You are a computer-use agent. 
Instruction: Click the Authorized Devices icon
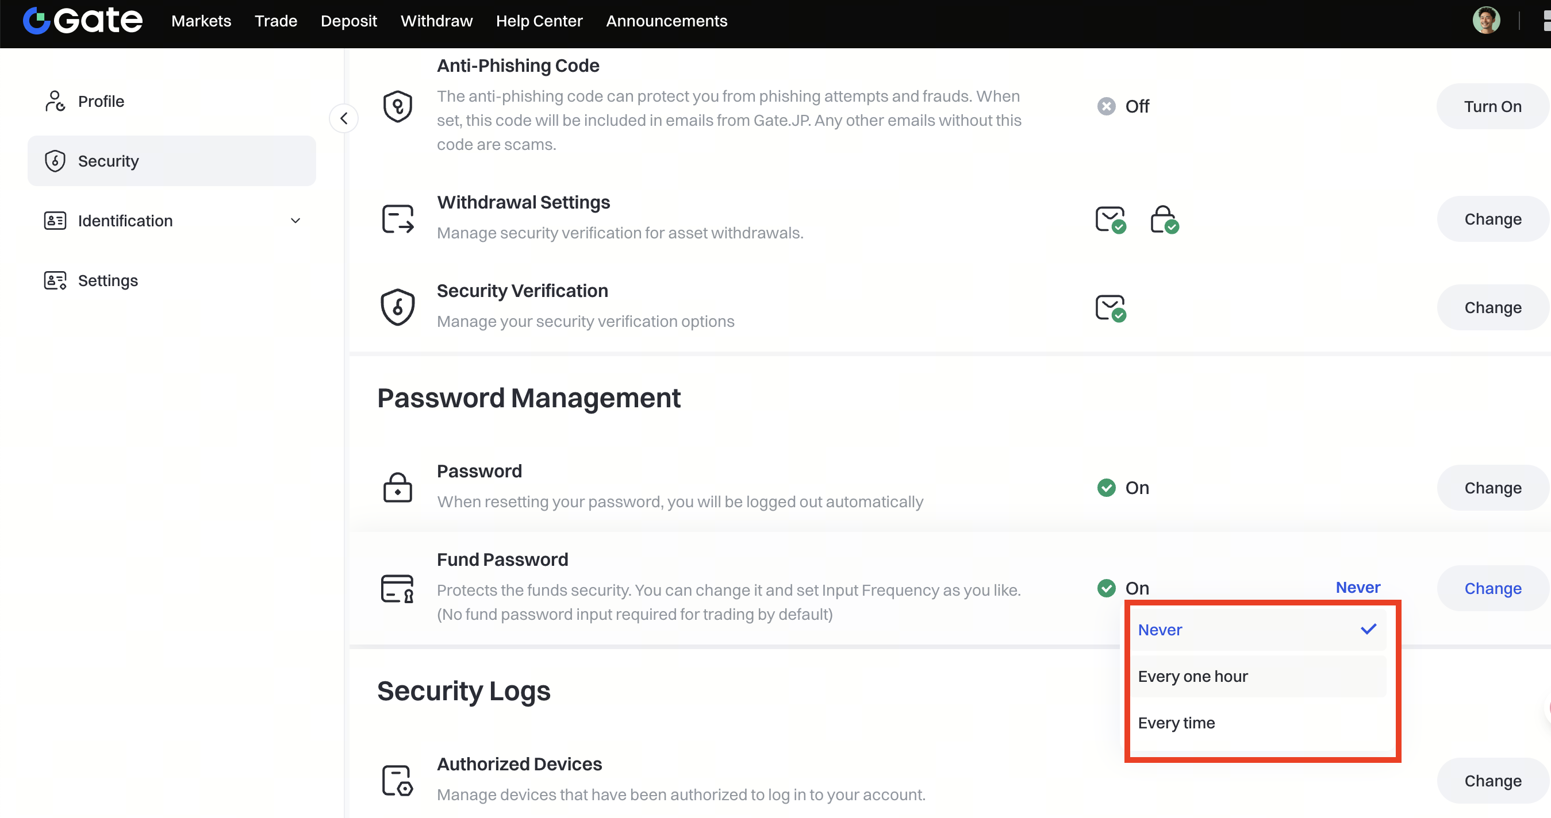397,780
